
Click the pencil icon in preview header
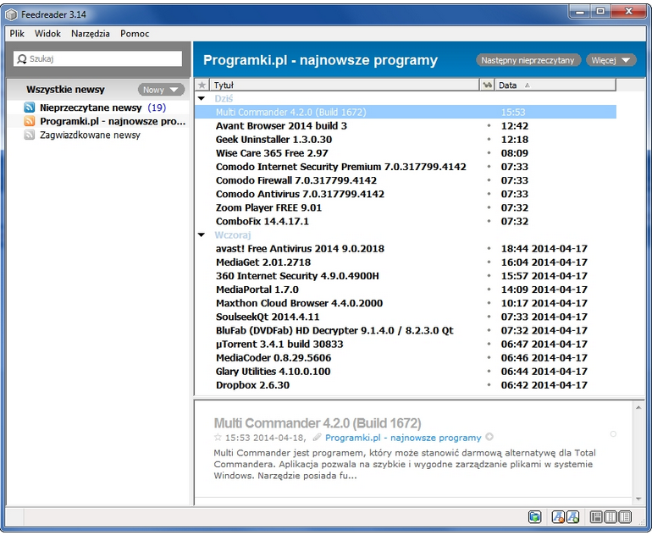[318, 438]
